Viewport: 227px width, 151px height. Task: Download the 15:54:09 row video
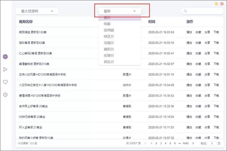pos(216,85)
